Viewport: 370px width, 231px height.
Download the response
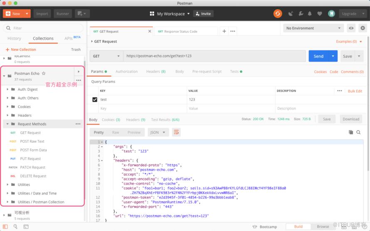click(x=351, y=119)
